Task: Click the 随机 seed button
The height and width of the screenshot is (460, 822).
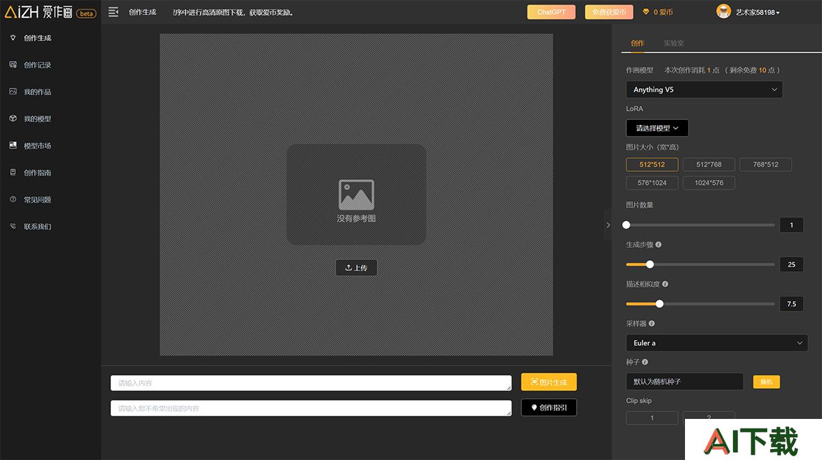Action: click(x=767, y=382)
